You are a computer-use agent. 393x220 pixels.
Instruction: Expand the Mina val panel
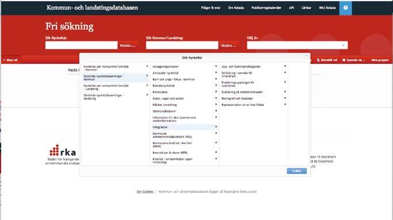[x=10, y=60]
